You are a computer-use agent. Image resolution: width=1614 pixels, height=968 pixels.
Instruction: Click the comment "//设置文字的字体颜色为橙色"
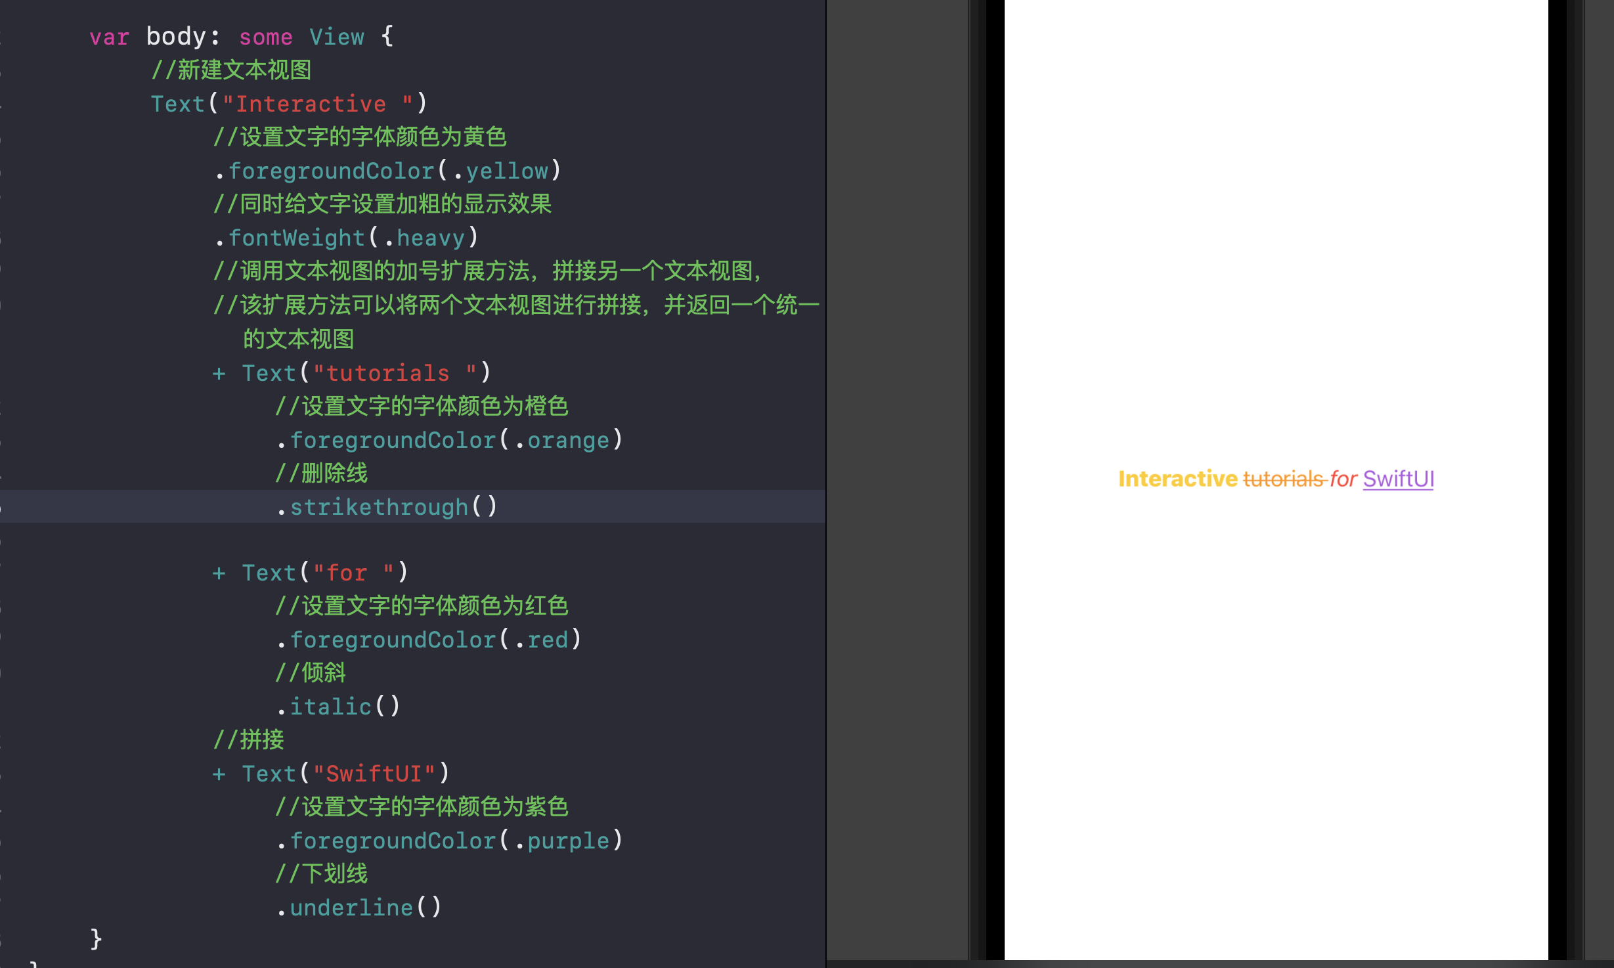click(x=422, y=406)
